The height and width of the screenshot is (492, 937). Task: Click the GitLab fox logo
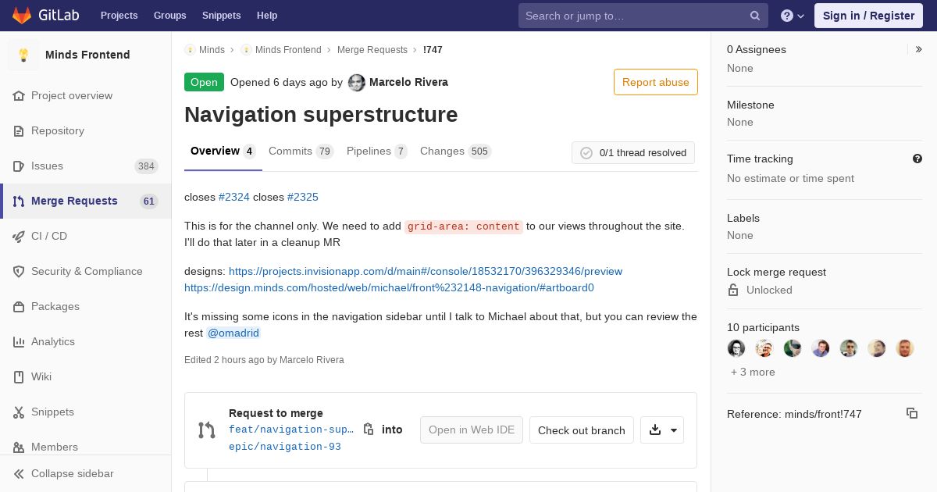22,15
